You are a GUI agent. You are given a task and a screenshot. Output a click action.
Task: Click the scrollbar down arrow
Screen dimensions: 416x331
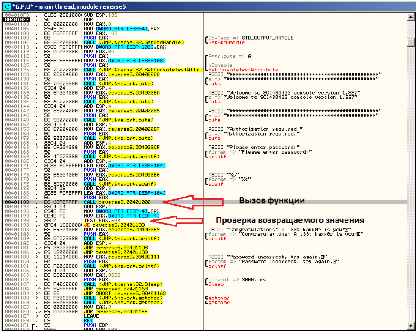tap(410, 325)
